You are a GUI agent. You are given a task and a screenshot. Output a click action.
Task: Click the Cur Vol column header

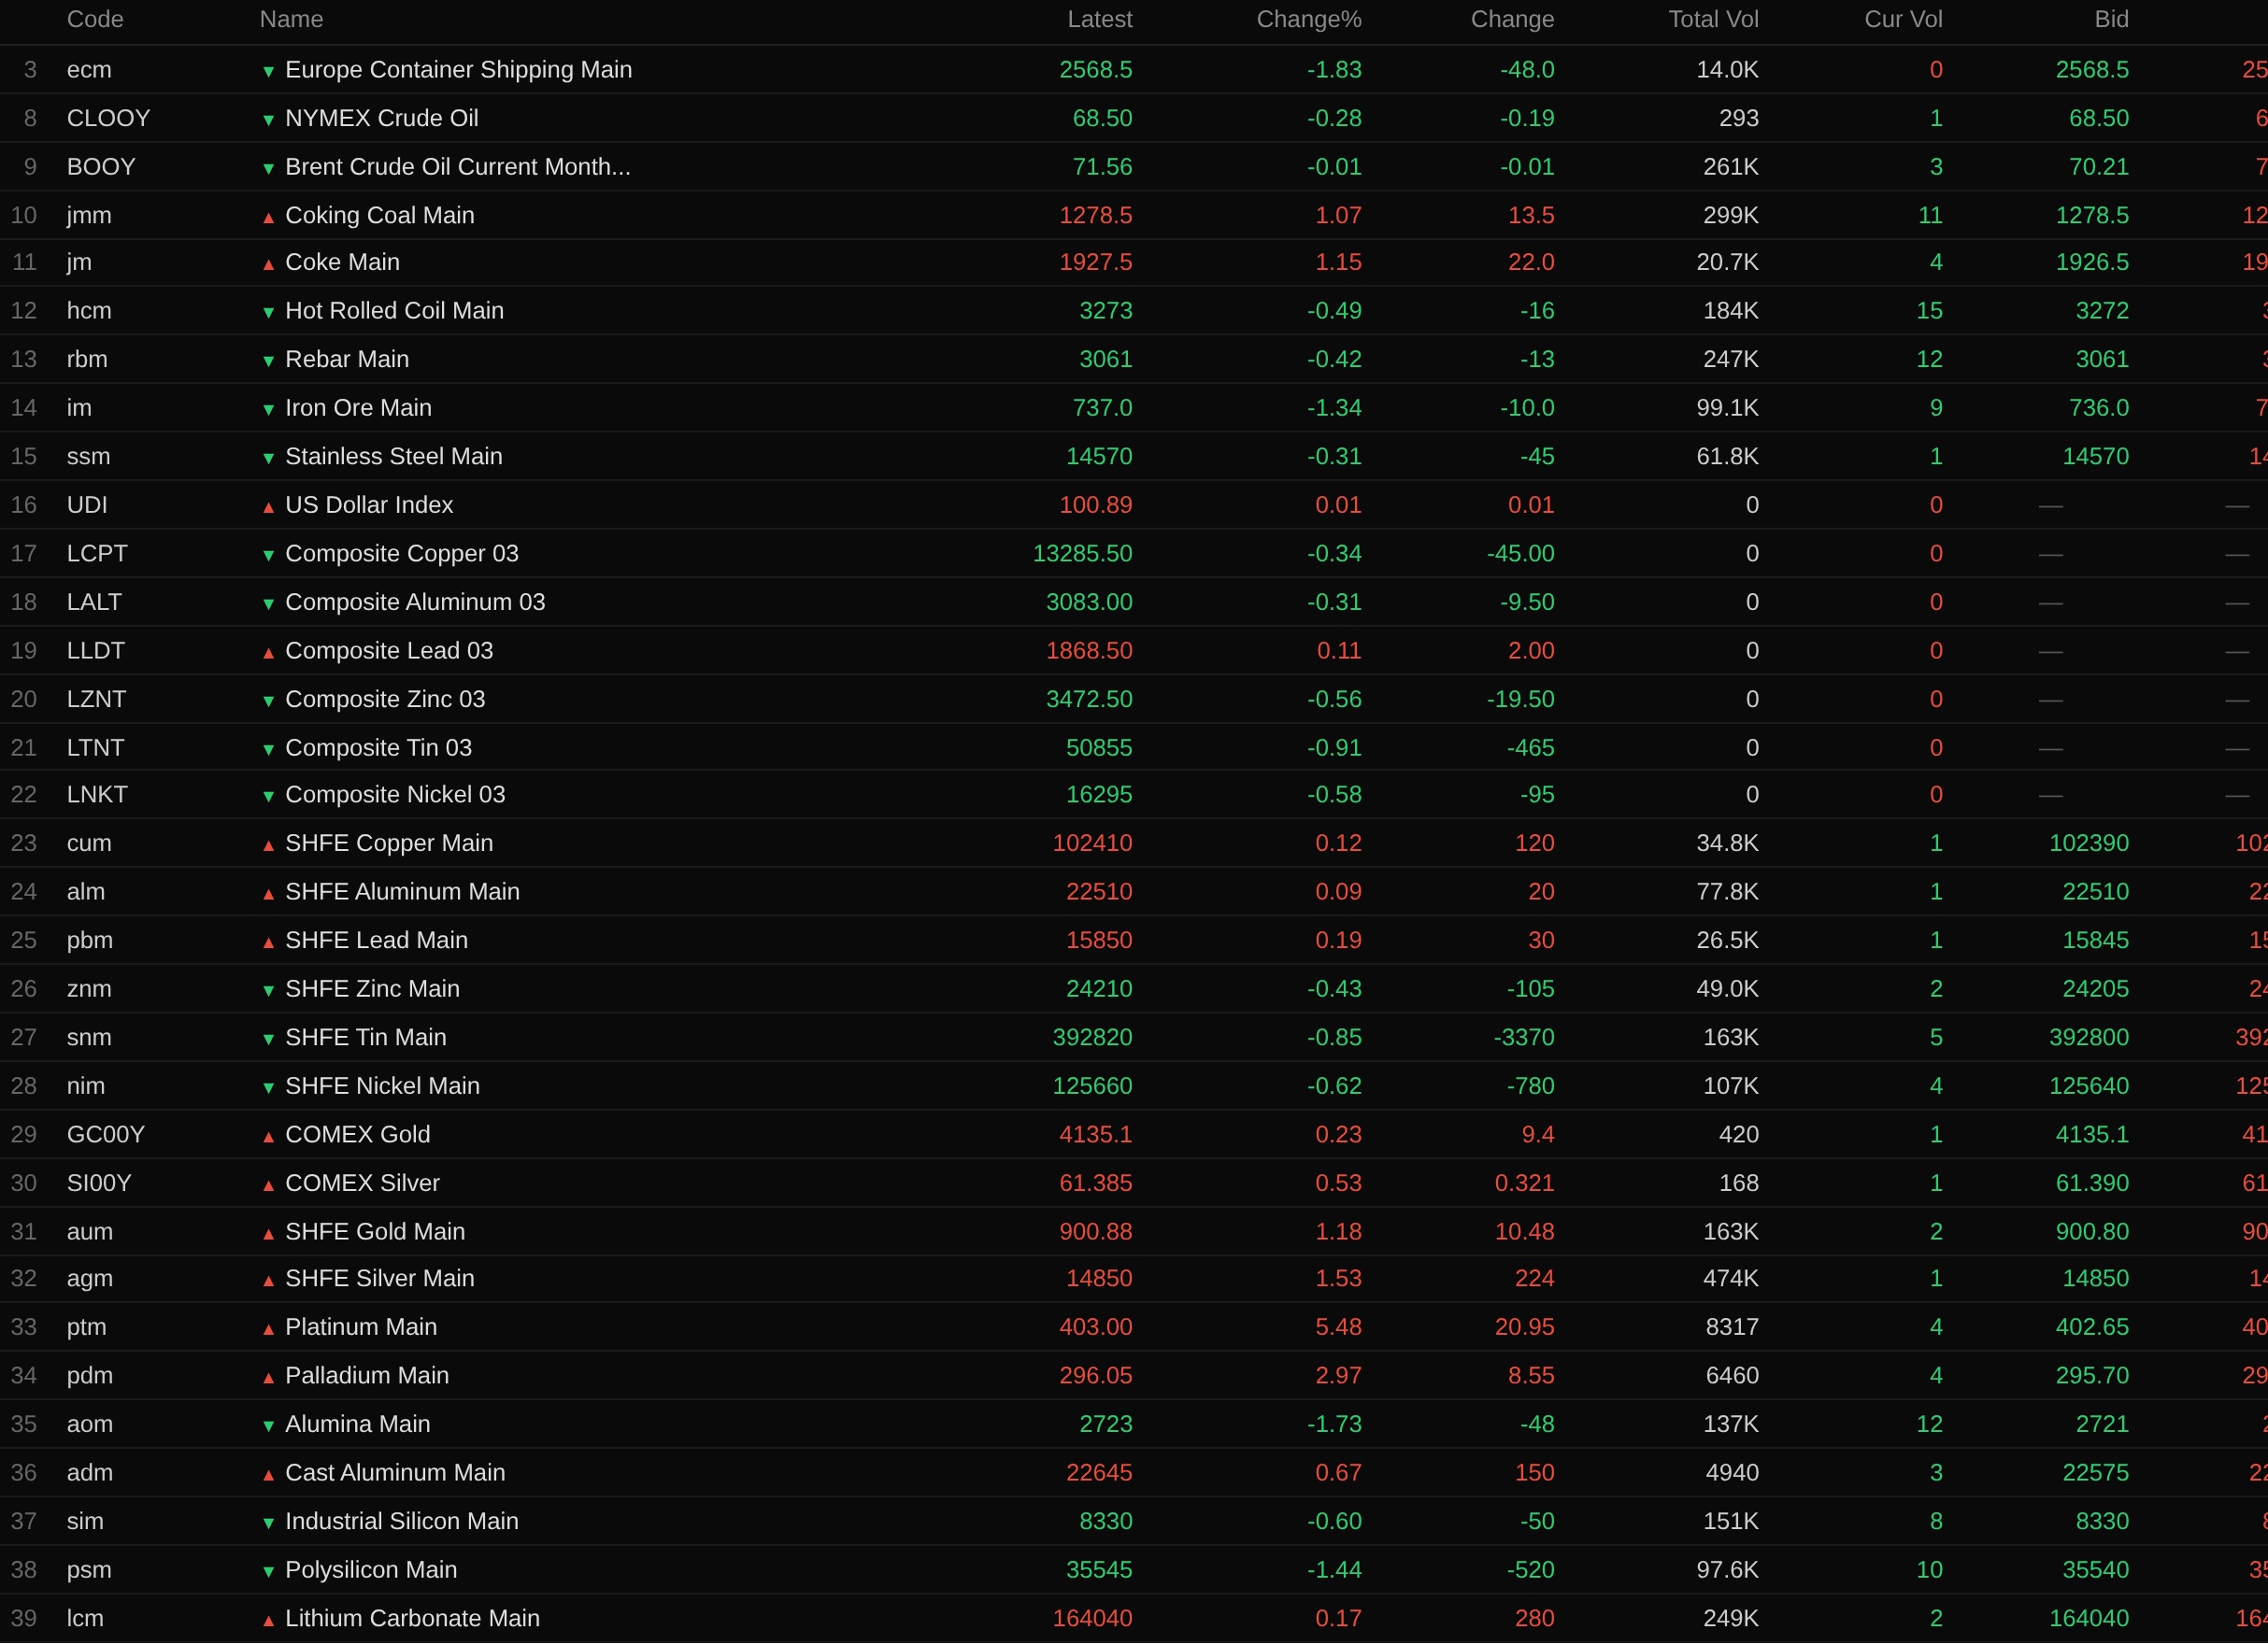point(1903,19)
